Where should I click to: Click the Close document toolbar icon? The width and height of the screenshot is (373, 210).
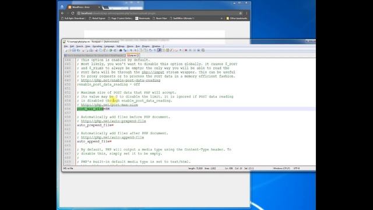coord(83,50)
